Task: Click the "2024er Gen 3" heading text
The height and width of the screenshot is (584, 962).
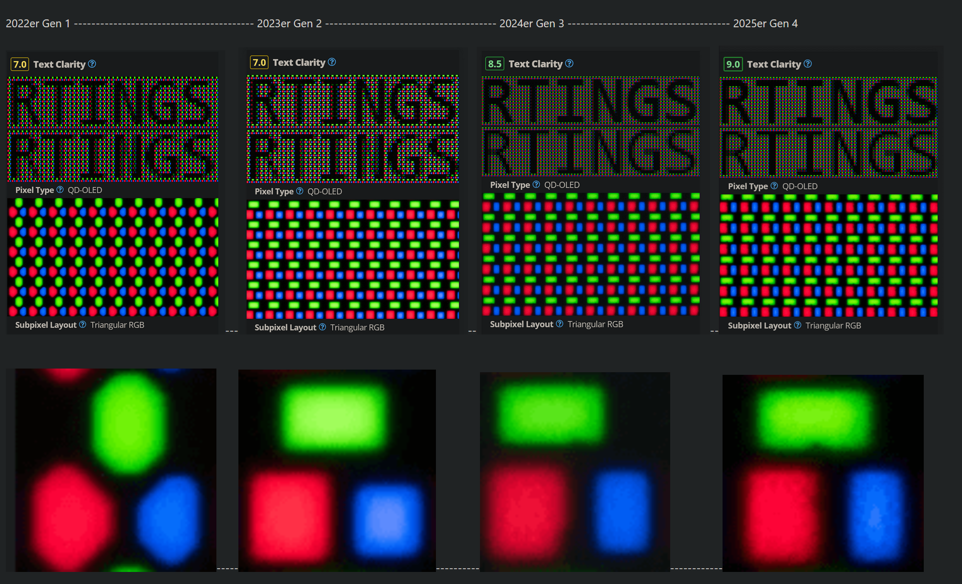Action: pos(532,24)
